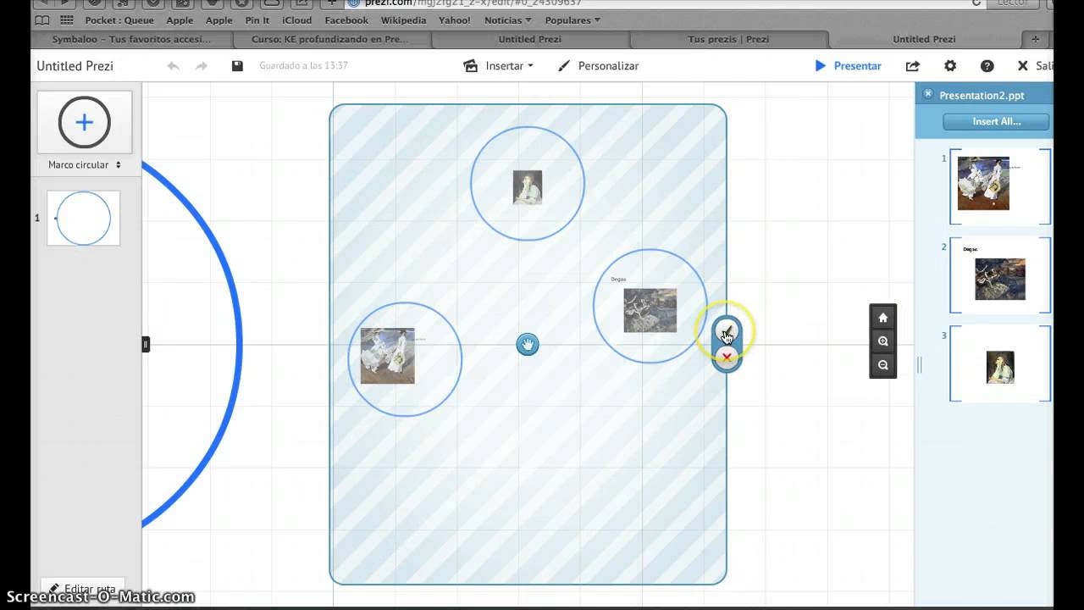Click Editar ruta button
This screenshot has height=610, width=1084.
pyautogui.click(x=82, y=588)
